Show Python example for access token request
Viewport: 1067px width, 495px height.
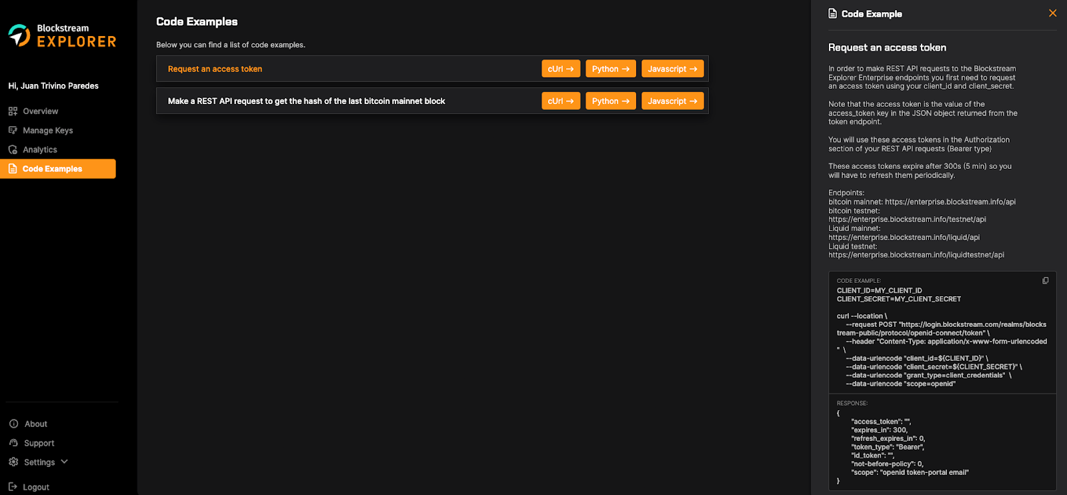coord(611,69)
